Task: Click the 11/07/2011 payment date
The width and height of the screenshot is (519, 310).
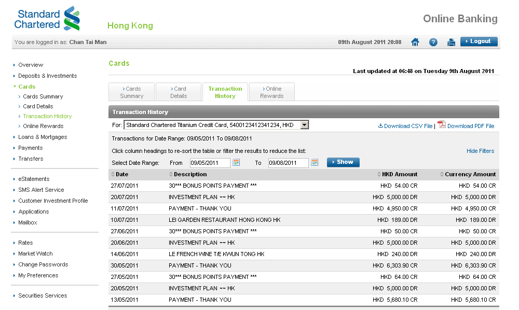Action: pyautogui.click(x=125, y=208)
